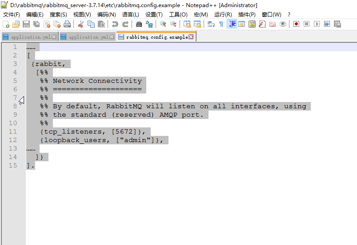
Task: Open the 设置(T) menu
Action: point(154,15)
